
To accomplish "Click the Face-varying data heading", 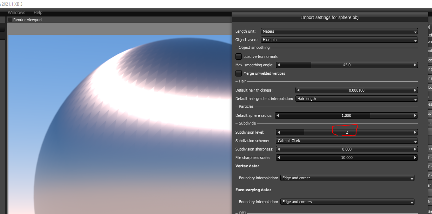I will (253, 190).
